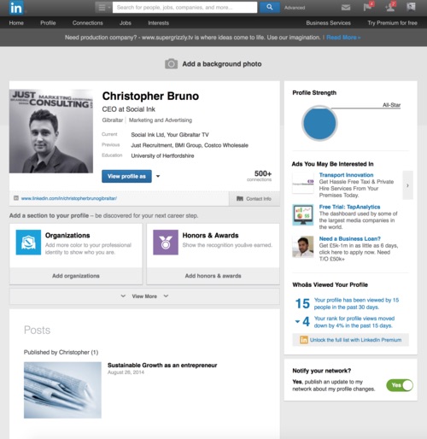Open the View profile as dropdown arrow
Image resolution: width=427 pixels, height=439 pixels.
(158, 176)
